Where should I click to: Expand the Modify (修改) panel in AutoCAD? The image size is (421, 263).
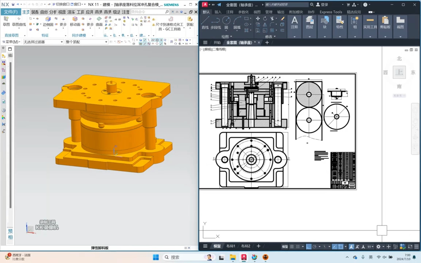[x=270, y=37]
